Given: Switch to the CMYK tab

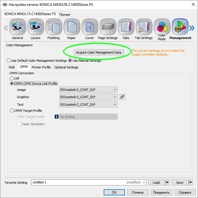Looking at the screenshot, I should click(x=24, y=67).
